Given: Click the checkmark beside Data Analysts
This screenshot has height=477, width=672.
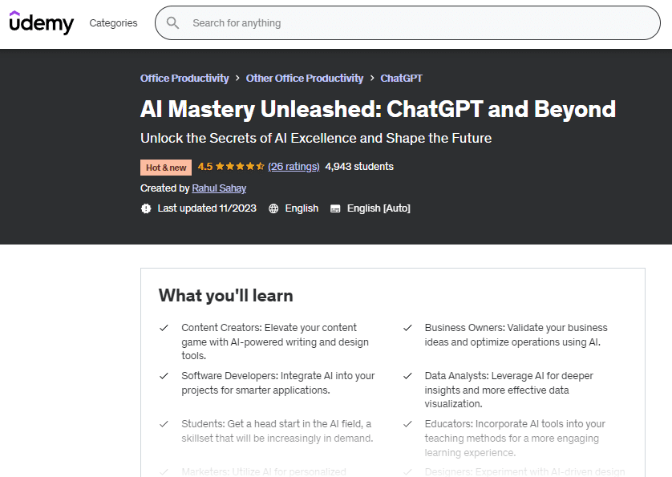Looking at the screenshot, I should (x=407, y=376).
